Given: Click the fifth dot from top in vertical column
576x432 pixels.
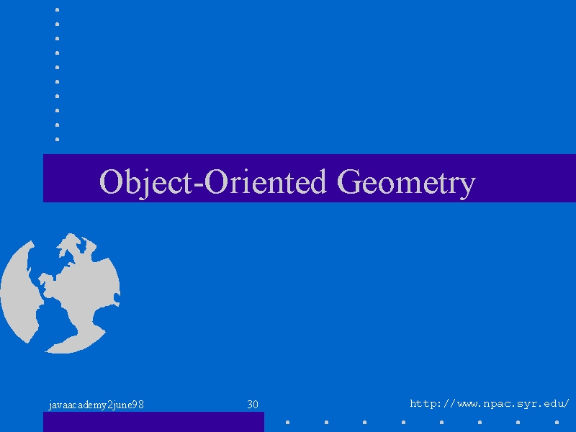Looking at the screenshot, I should click(x=58, y=67).
